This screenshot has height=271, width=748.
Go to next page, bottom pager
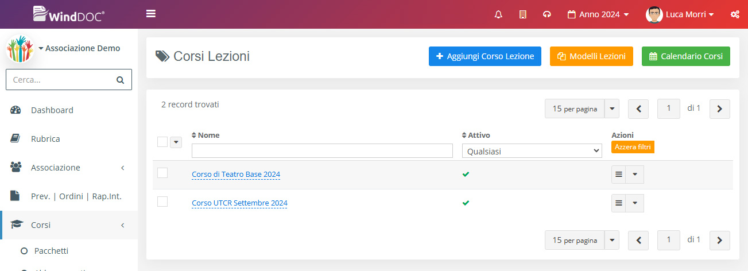click(x=720, y=240)
